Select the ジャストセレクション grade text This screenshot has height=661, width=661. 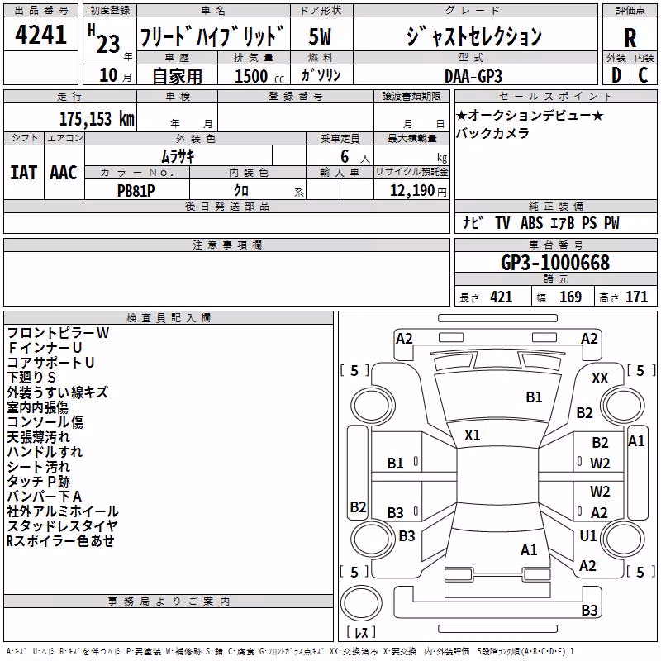point(474,36)
